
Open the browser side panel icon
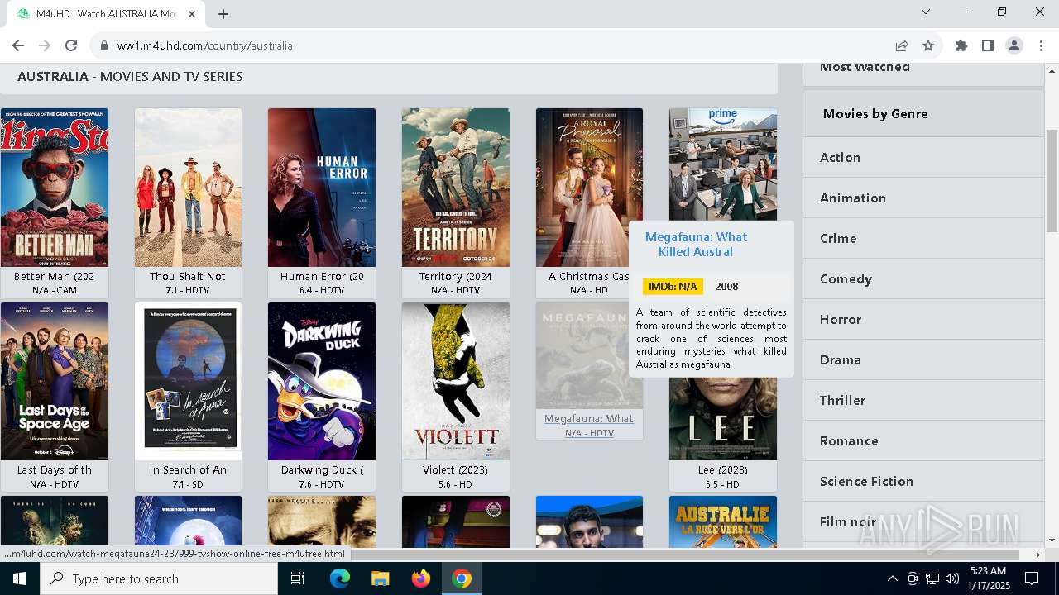click(x=988, y=45)
